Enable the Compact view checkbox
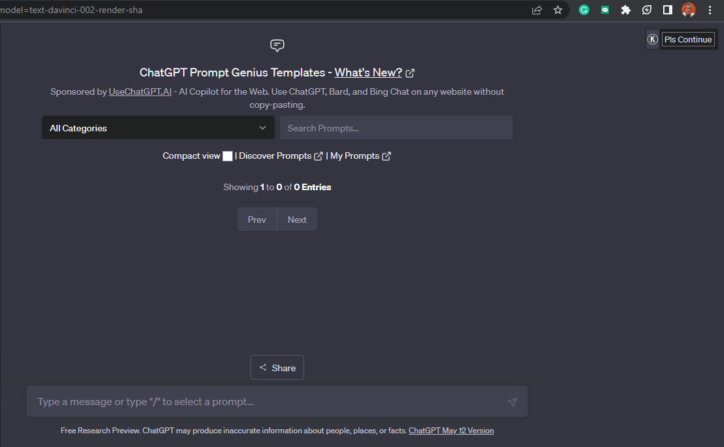This screenshot has height=447, width=724. click(x=228, y=156)
